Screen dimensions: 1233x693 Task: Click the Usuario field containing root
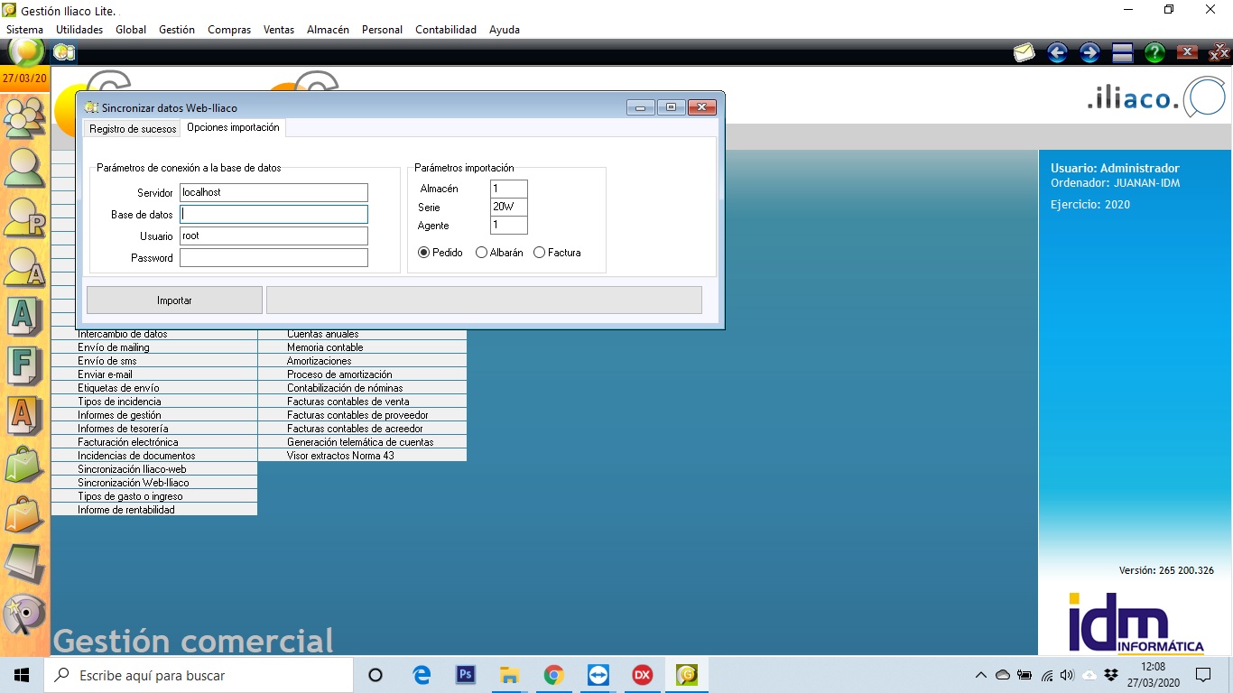[273, 236]
